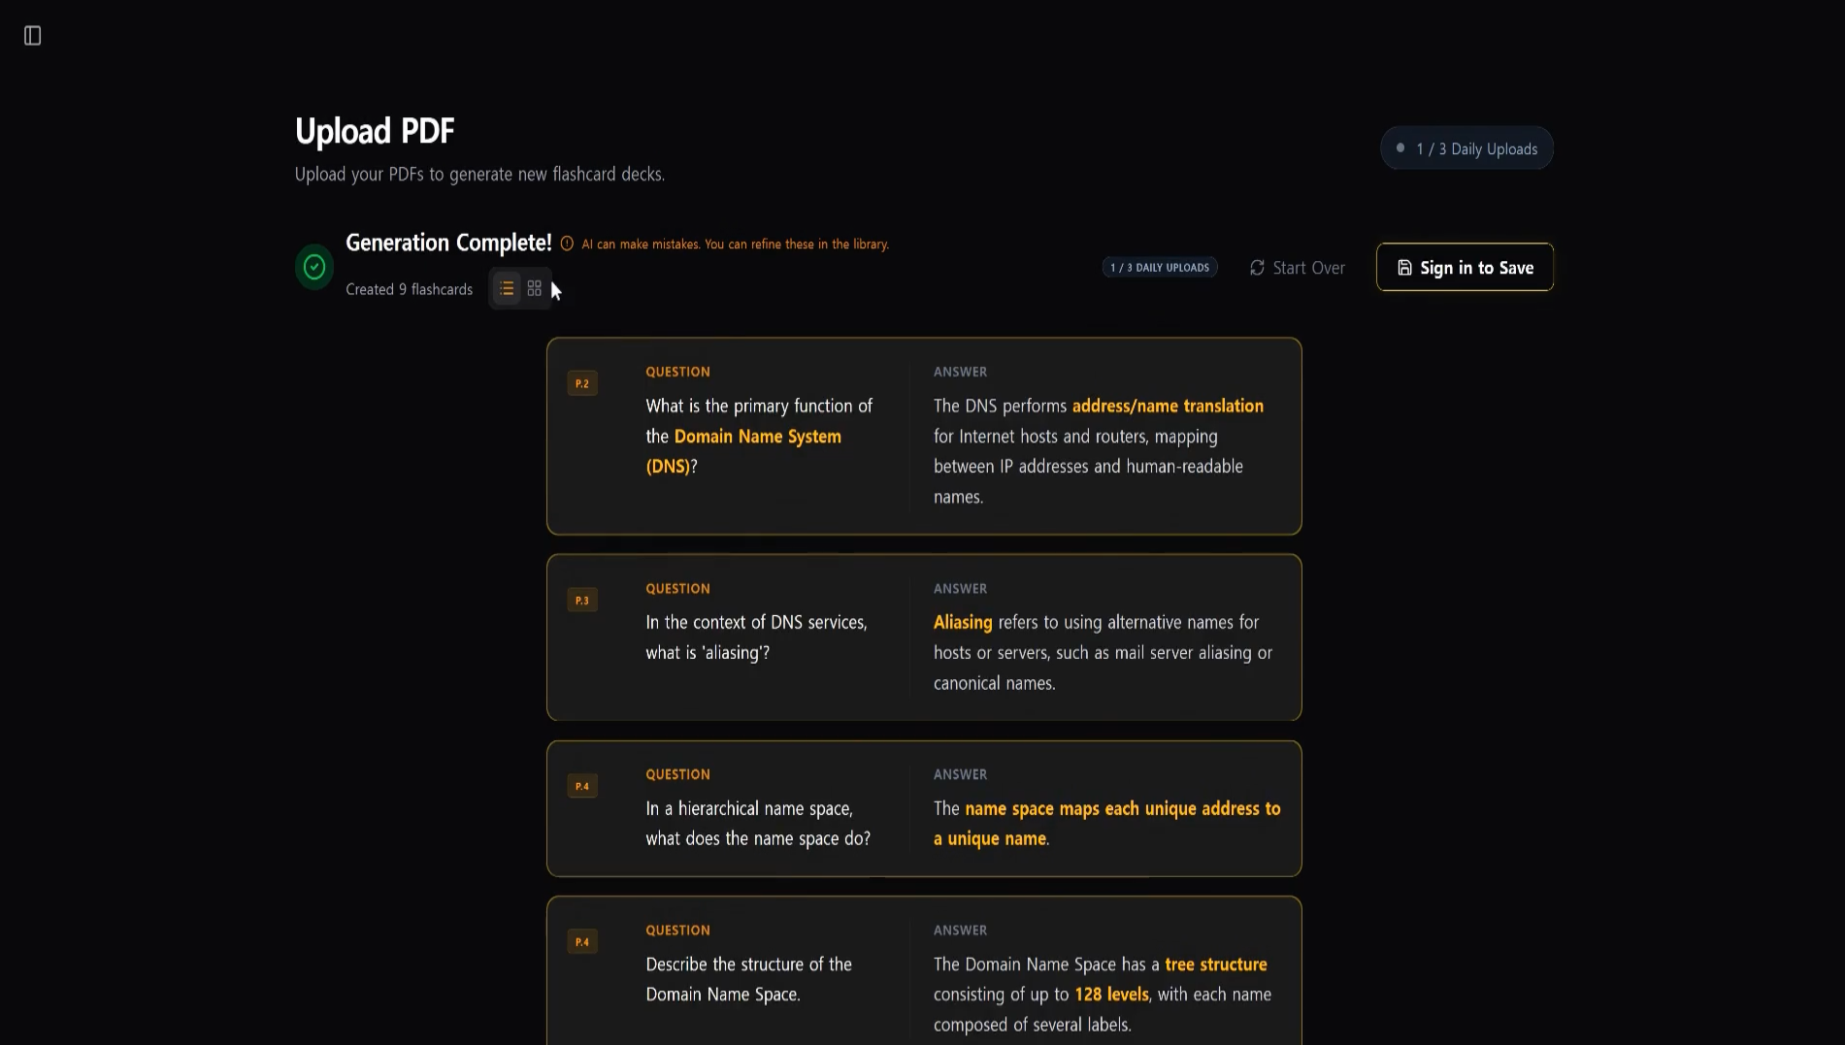Image resolution: width=1845 pixels, height=1045 pixels.
Task: Click Sign in to Save
Action: [1465, 267]
